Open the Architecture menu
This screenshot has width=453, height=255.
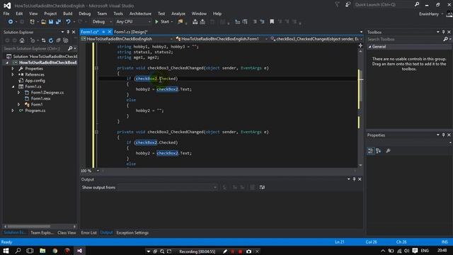[140, 13]
